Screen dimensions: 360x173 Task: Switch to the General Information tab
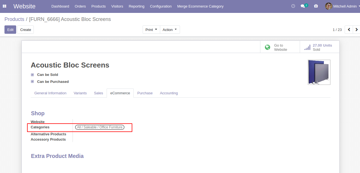(50, 93)
